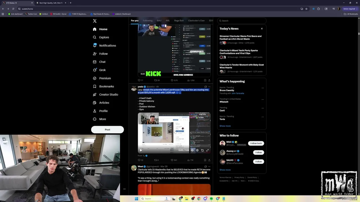Reload the browser page
360x202 pixels.
13,9
